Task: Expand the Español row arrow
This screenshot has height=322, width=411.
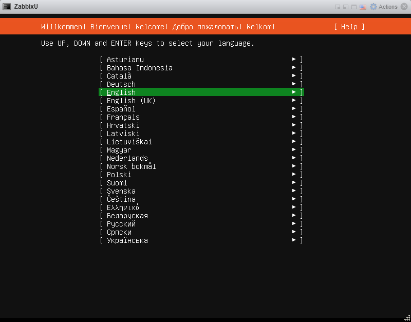Action: point(294,108)
